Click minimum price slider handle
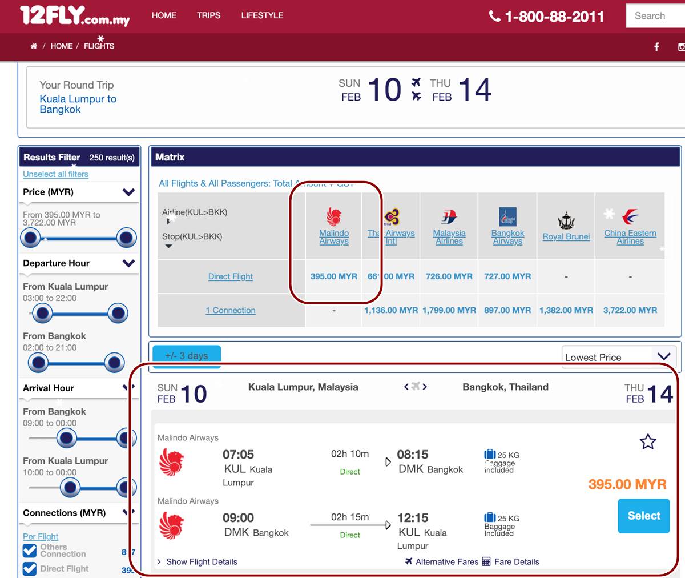Image resolution: width=685 pixels, height=578 pixels. pos(31,238)
